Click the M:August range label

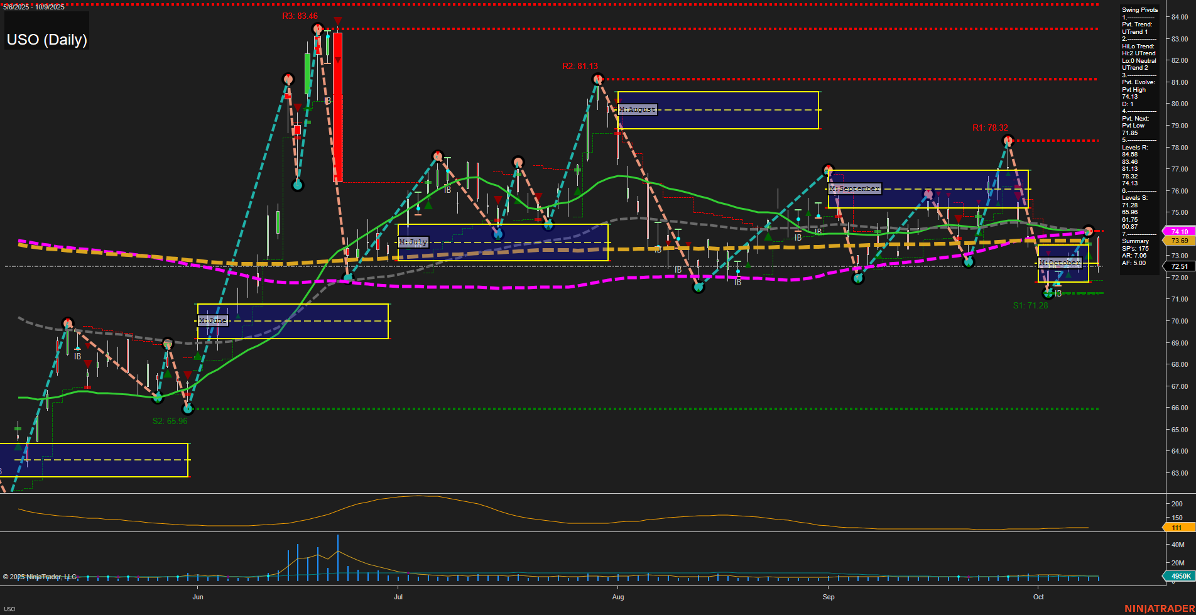coord(636,109)
